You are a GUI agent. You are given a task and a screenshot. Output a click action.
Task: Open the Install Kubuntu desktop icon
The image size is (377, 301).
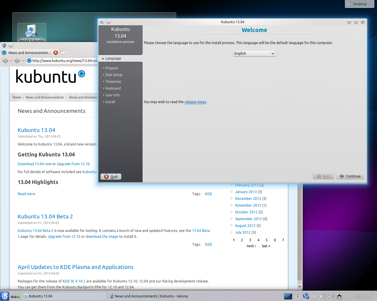pyautogui.click(x=32, y=33)
